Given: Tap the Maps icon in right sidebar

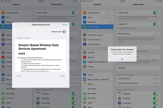Looking at the screenshot, I should 84,103.
